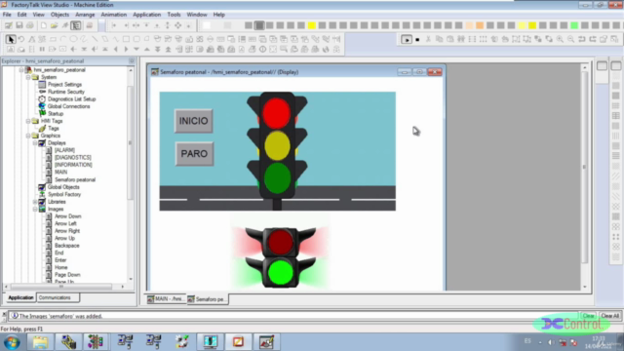Select the rounded rectangle drawing tool
Viewport: 624px width, 351px height.
point(136,39)
